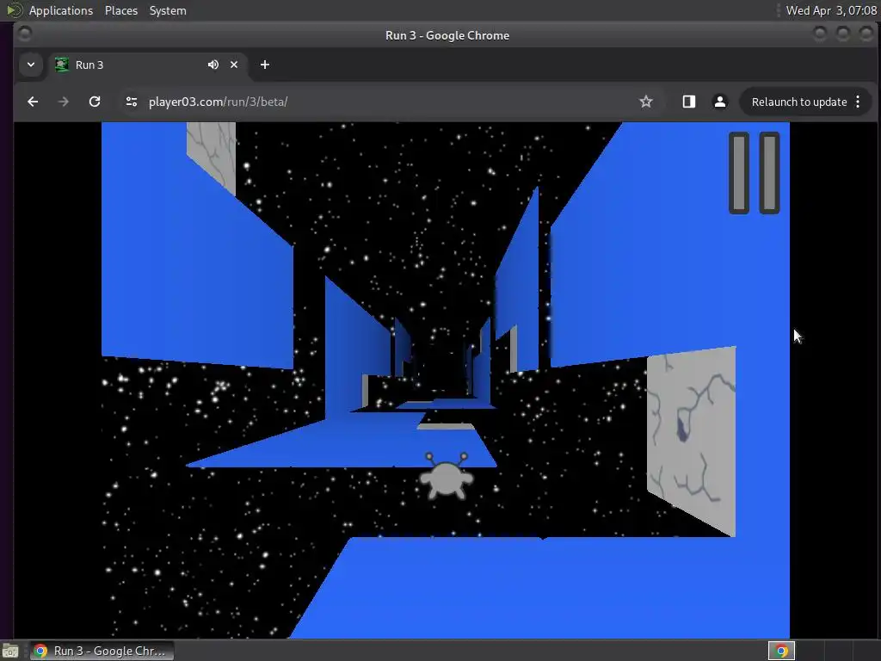
Task: Click the Run 3 tab favicon
Action: (61, 65)
